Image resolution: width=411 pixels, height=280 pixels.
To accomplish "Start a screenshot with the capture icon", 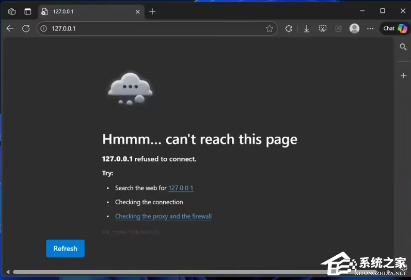I will (323, 28).
